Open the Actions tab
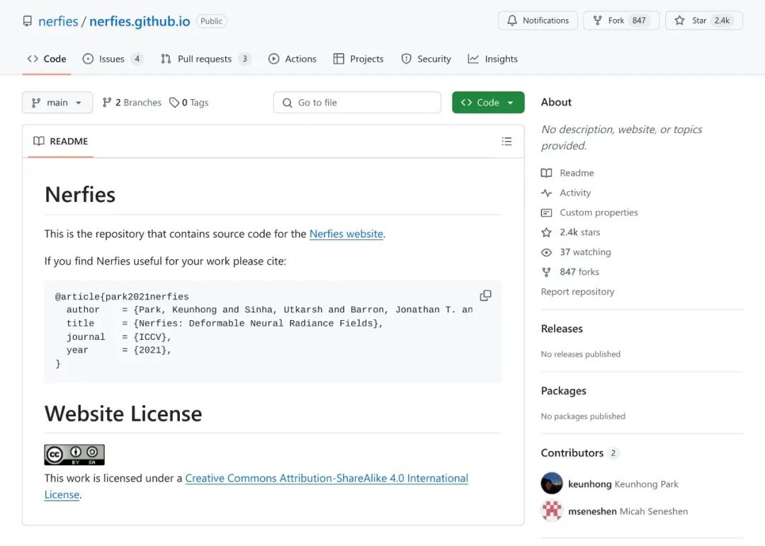 pos(293,59)
